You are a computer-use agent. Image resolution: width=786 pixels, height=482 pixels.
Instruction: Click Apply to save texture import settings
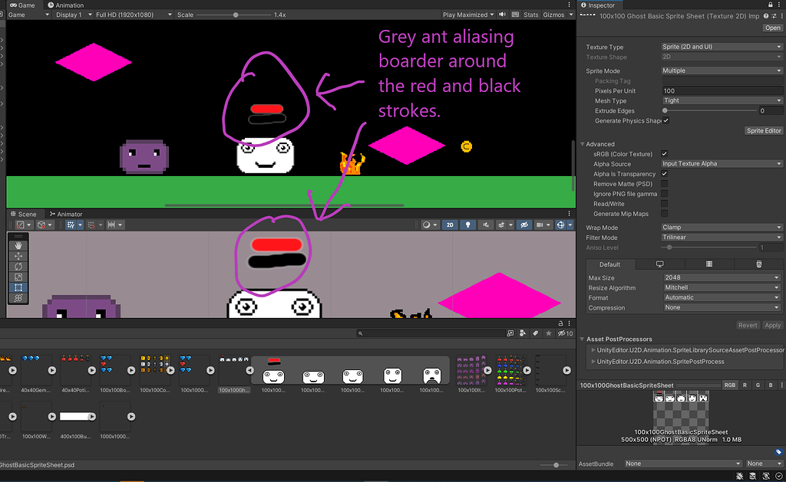click(772, 325)
